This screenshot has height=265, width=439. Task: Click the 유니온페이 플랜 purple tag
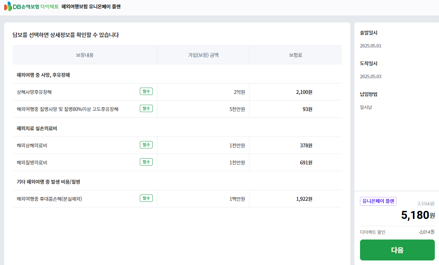coord(378,201)
